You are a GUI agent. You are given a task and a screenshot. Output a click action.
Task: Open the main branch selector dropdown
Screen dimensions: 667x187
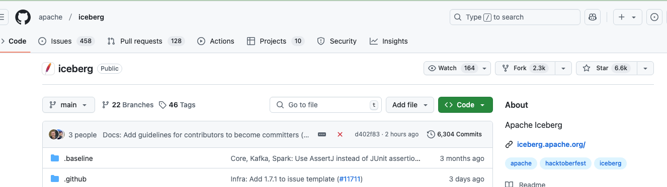coord(68,105)
